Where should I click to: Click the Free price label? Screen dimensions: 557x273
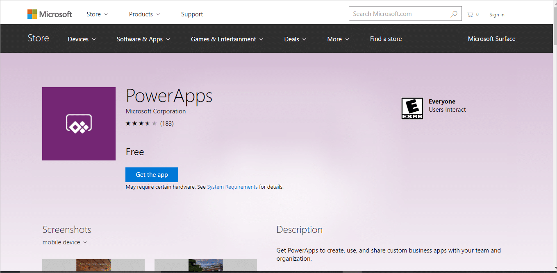[x=135, y=152]
